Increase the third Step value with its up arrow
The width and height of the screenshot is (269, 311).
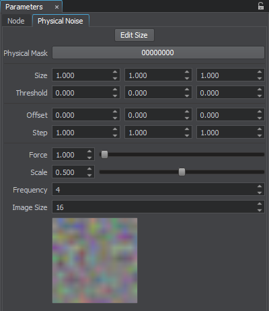[260, 129]
